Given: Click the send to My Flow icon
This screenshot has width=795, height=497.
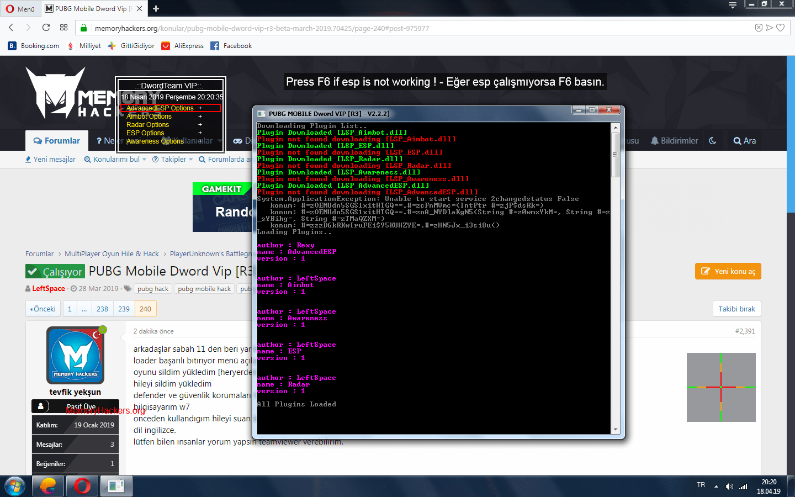Looking at the screenshot, I should coord(769,28).
